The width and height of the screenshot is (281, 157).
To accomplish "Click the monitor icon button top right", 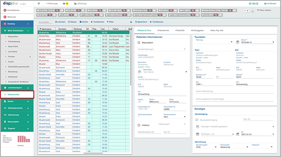I will [252, 11].
